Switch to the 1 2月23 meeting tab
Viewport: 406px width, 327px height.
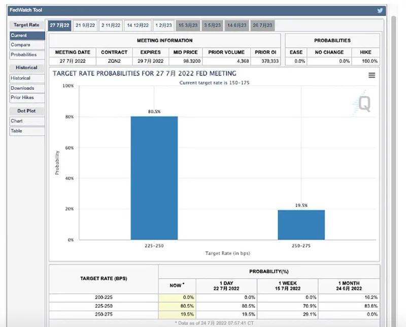[163, 25]
